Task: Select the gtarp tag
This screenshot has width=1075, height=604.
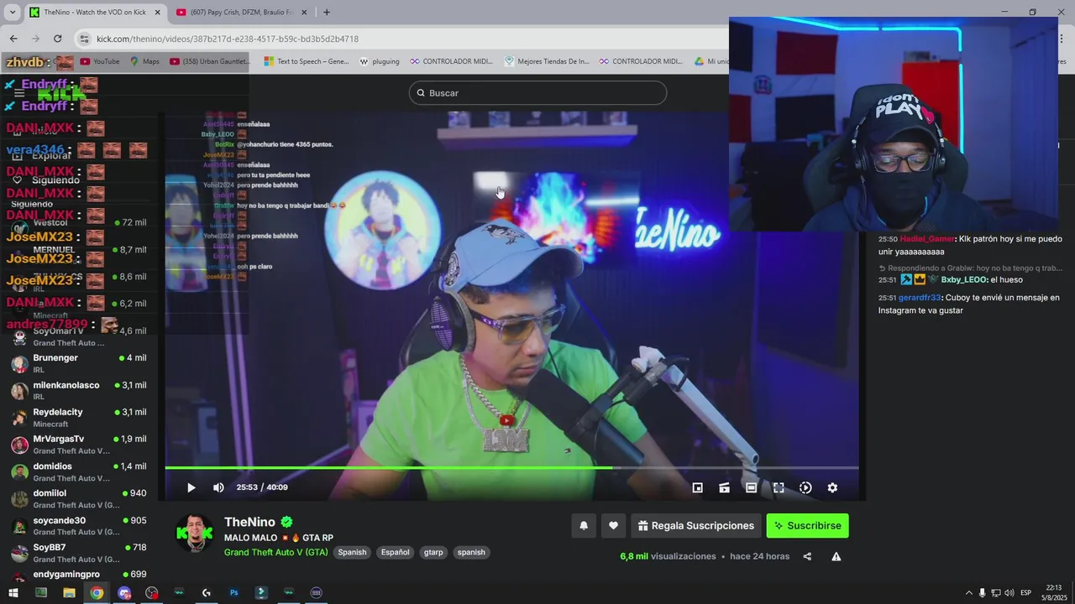Action: 433,552
